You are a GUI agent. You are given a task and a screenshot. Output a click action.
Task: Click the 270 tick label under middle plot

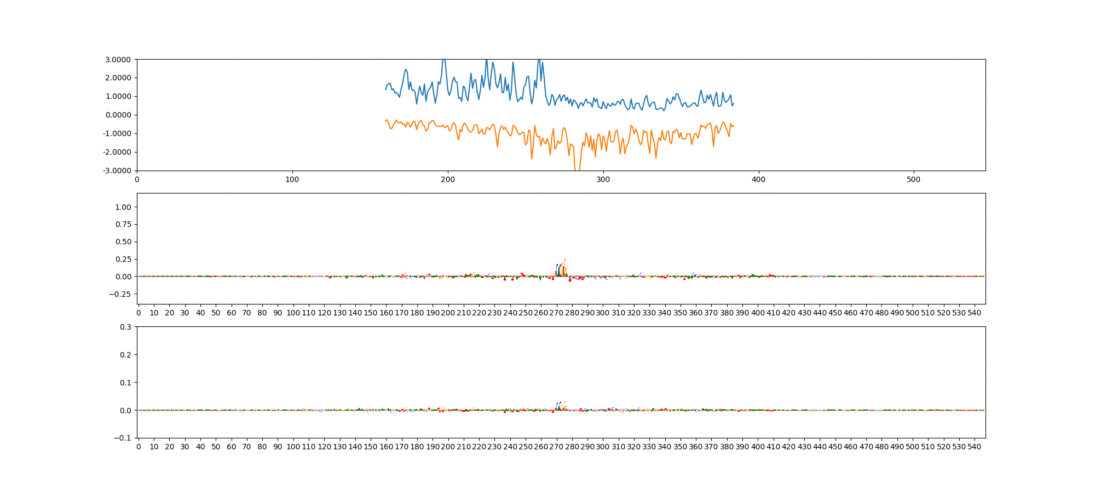[x=557, y=313]
